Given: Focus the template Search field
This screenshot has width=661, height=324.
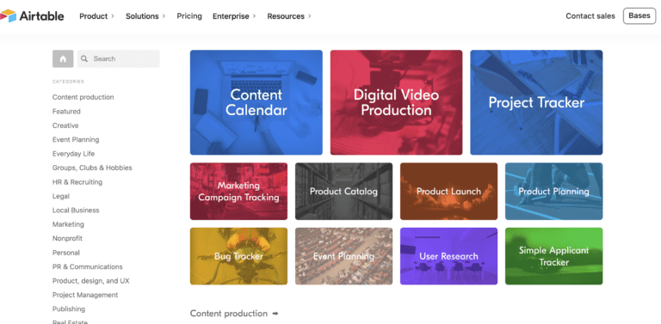Looking at the screenshot, I should [119, 59].
